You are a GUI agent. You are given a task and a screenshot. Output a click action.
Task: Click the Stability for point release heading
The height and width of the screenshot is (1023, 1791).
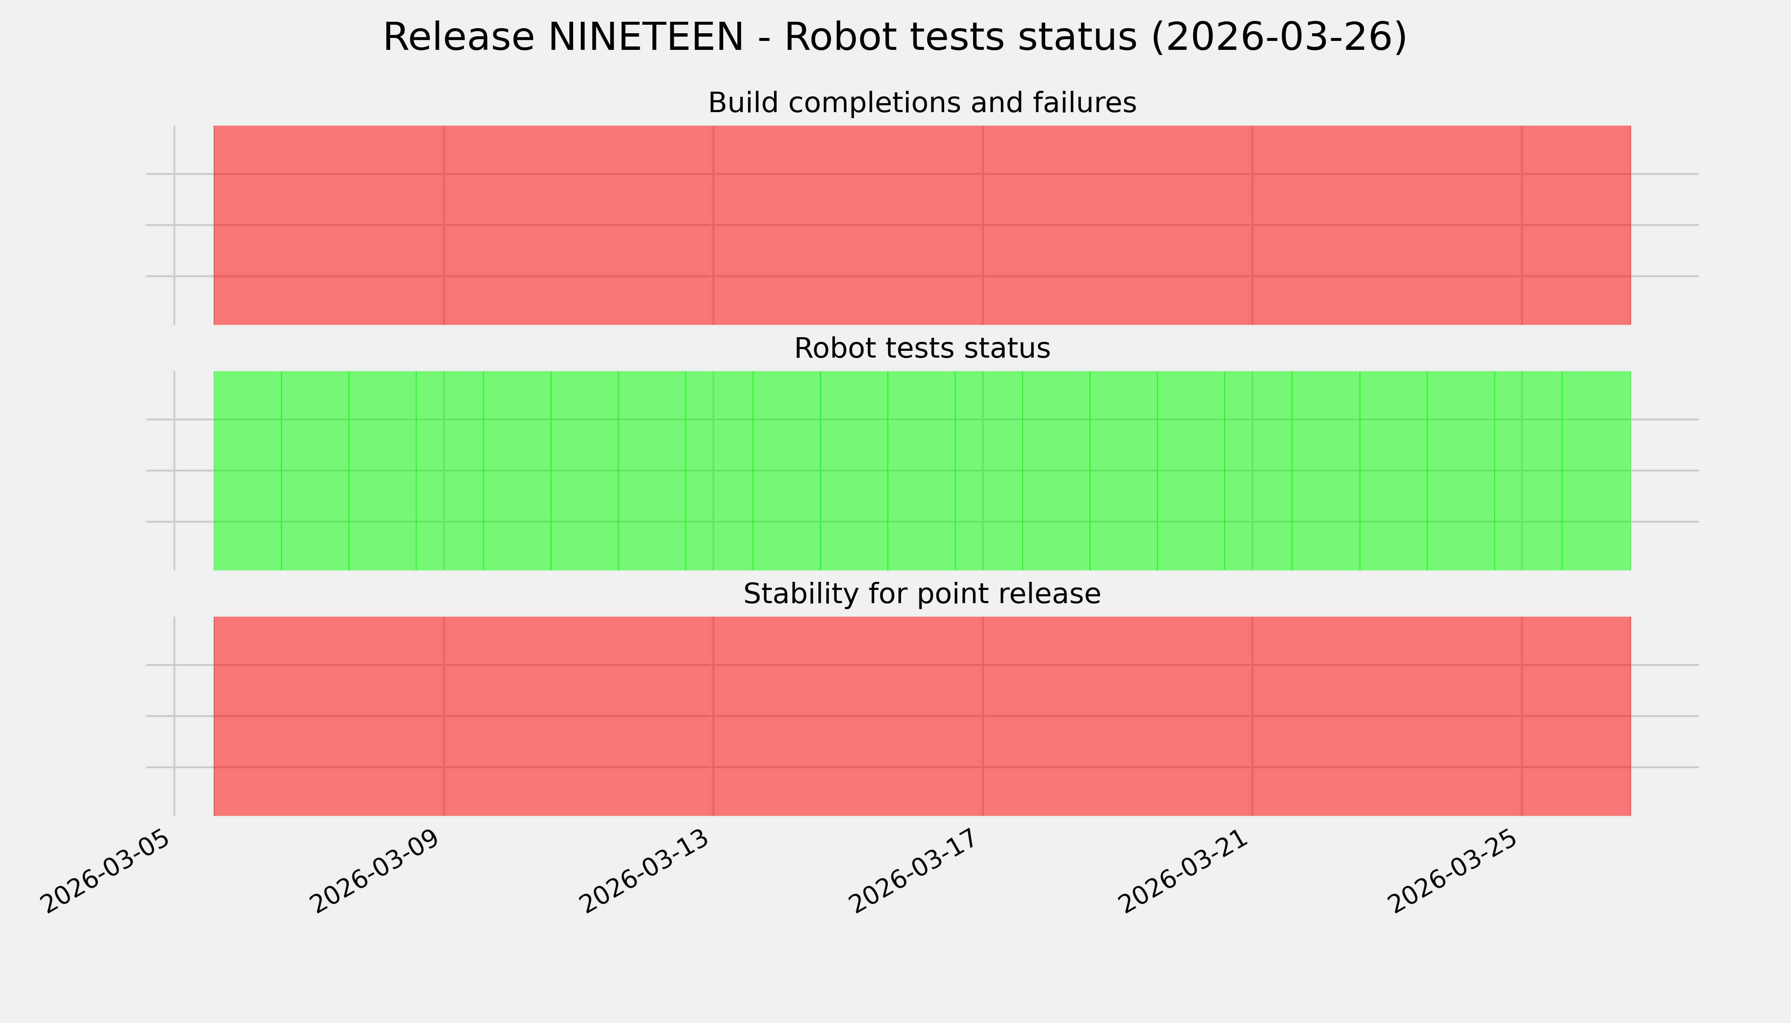[x=922, y=595]
